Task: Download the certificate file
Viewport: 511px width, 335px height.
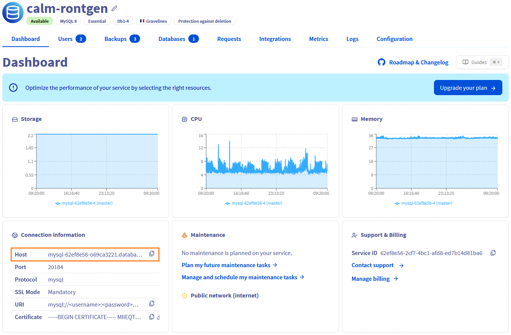Action: [158, 317]
